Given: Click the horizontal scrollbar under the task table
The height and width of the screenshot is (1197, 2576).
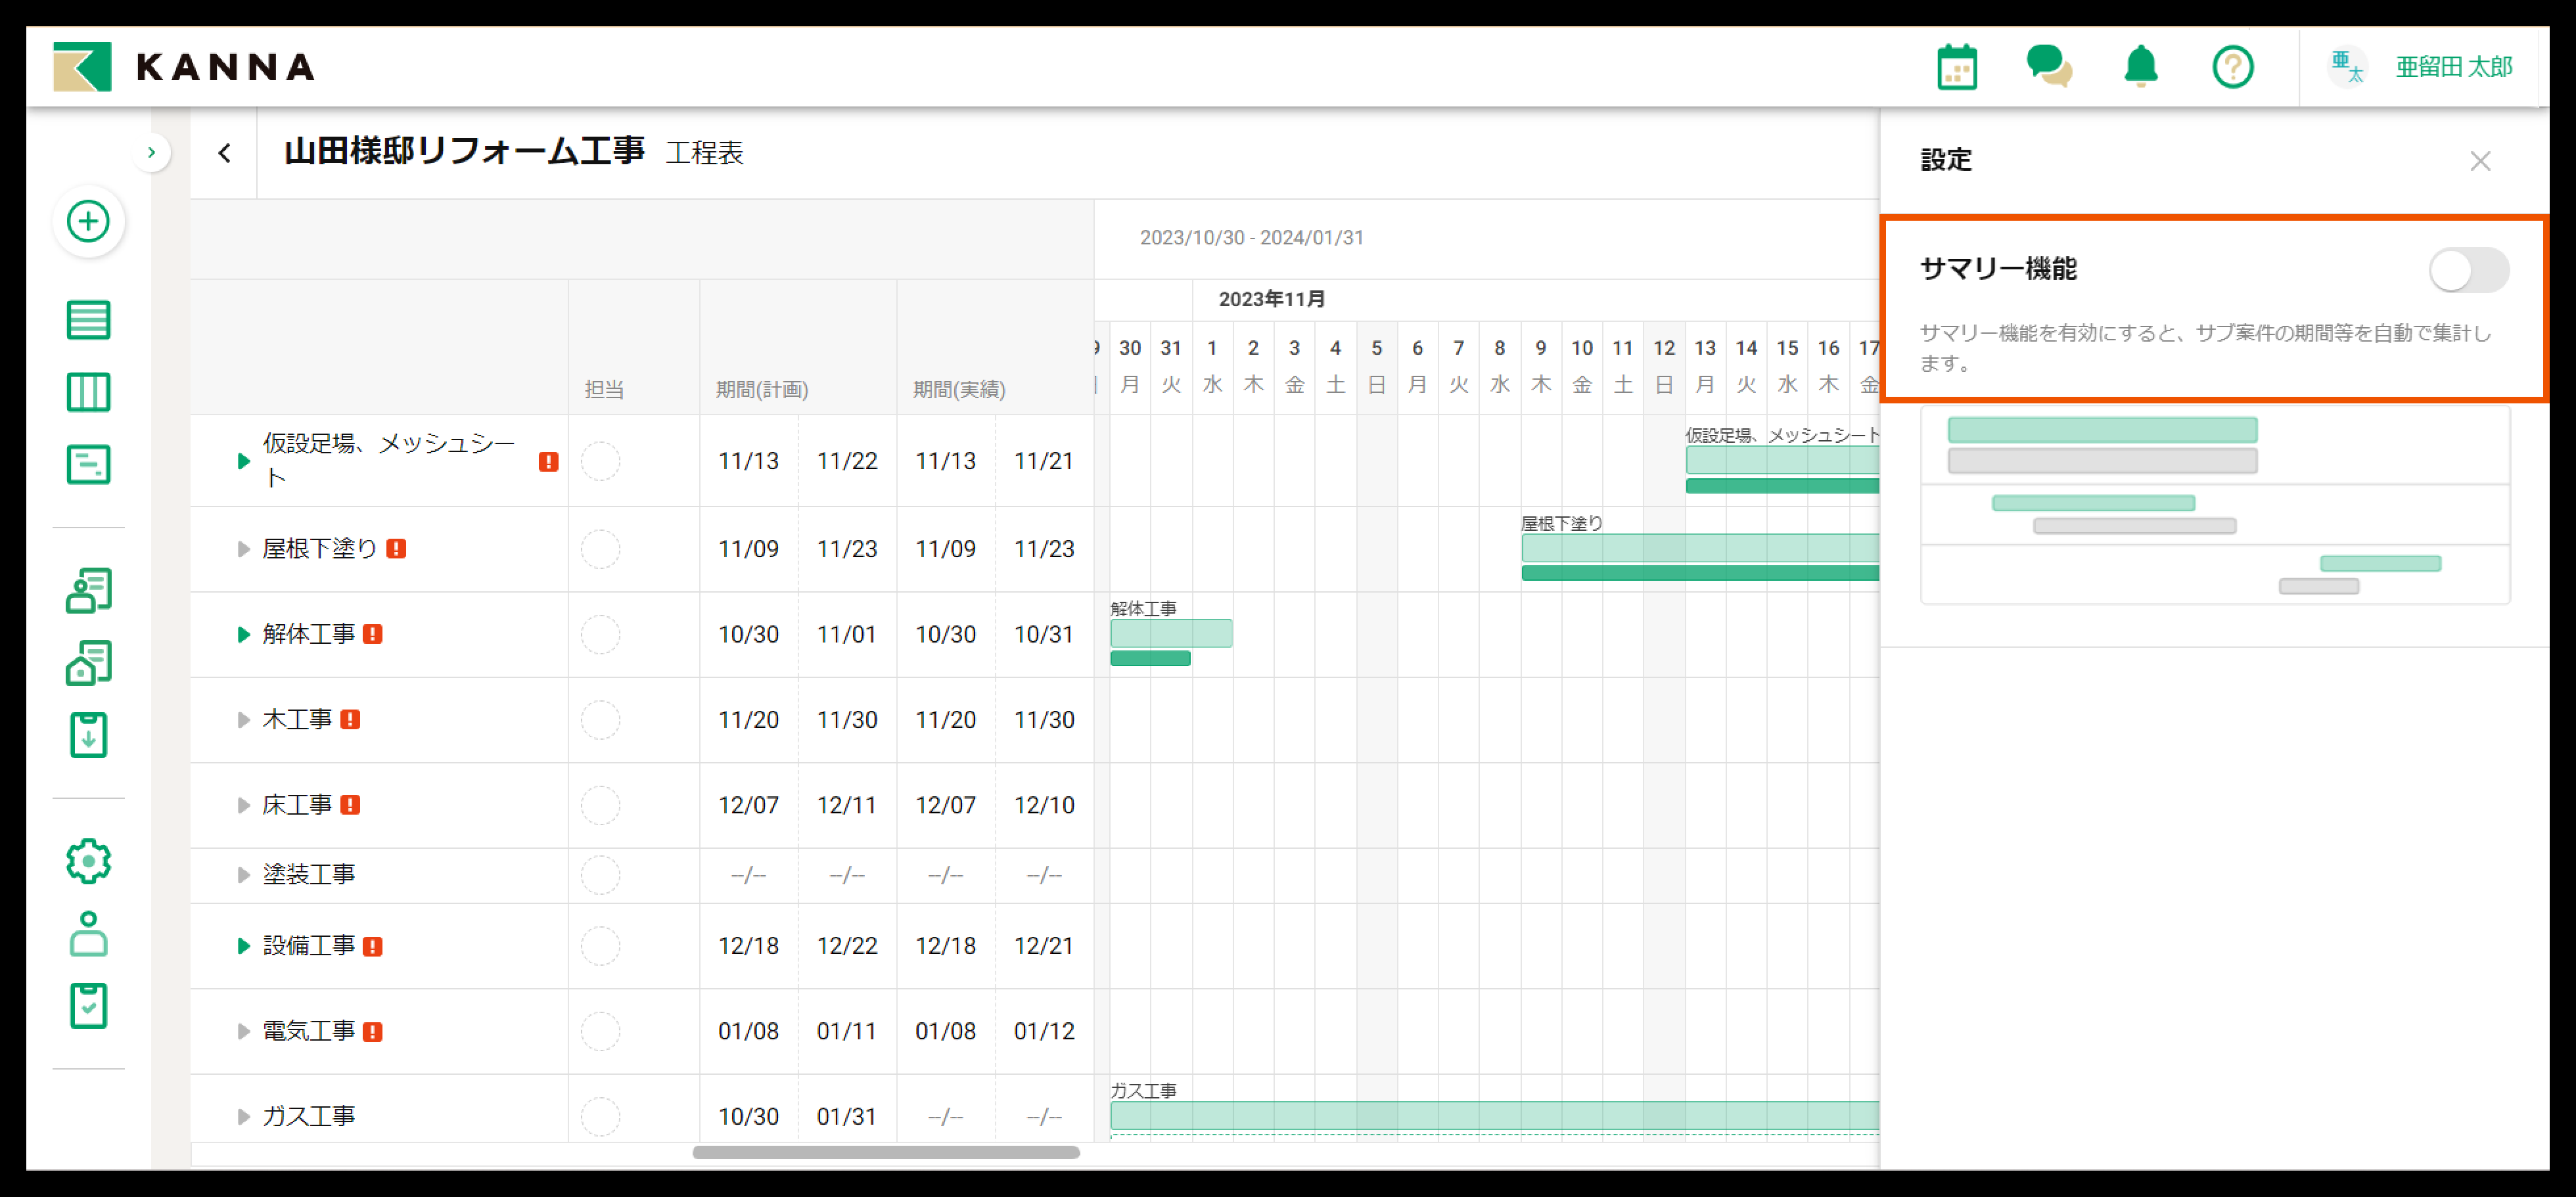Looking at the screenshot, I should click(x=885, y=1152).
